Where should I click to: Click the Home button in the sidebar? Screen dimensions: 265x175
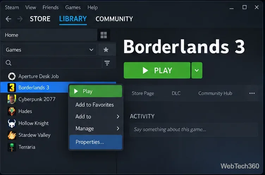tap(49, 35)
